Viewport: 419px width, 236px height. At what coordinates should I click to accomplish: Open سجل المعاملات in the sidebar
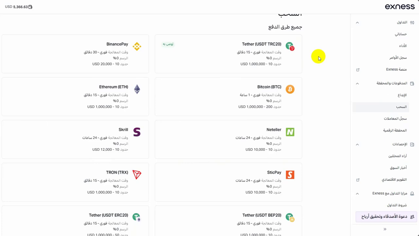click(x=395, y=119)
